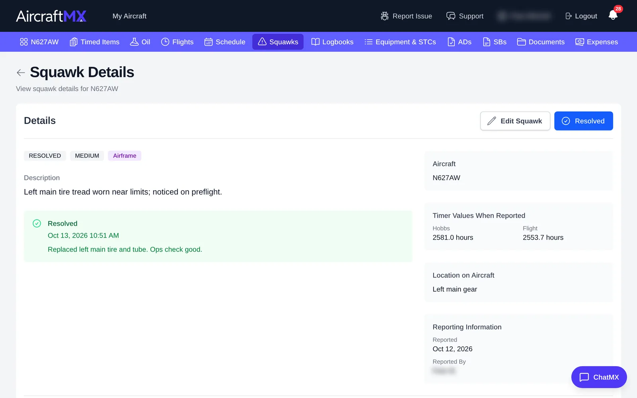Open the N627AW dashboard tab
The width and height of the screenshot is (637, 398).
(39, 42)
